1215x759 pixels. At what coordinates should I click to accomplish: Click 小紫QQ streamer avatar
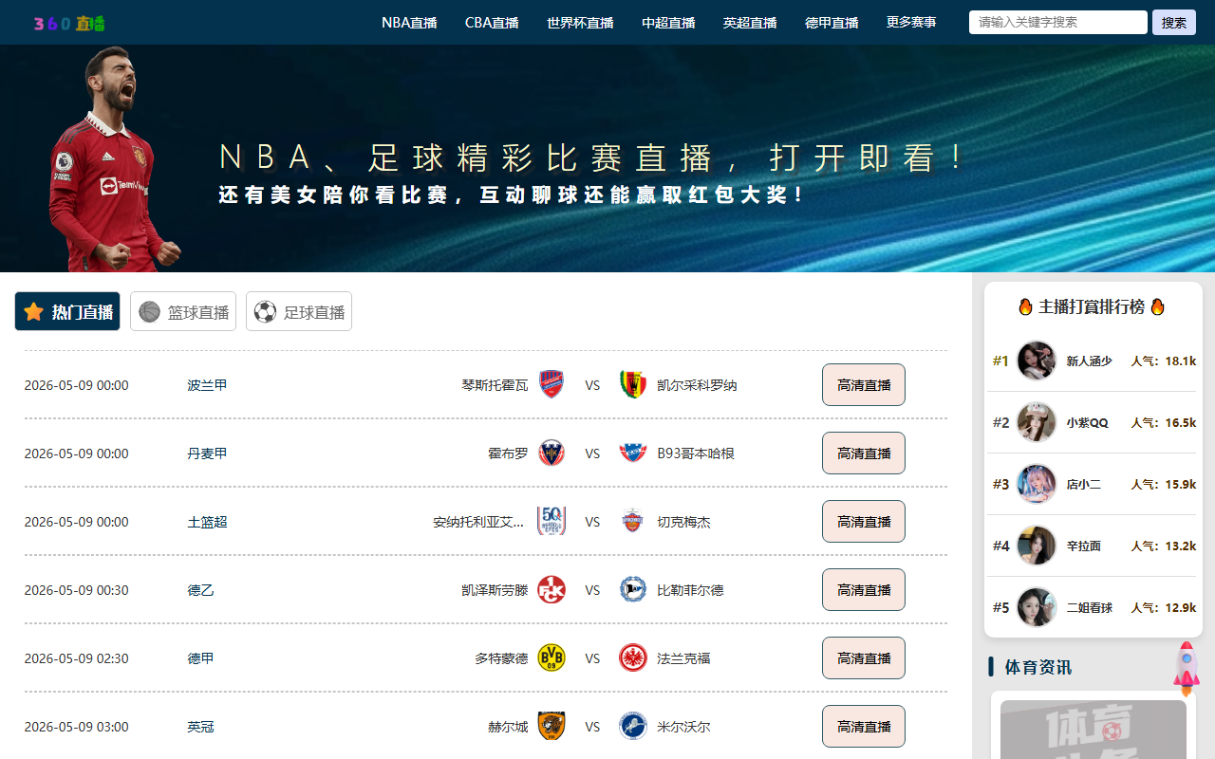(1037, 422)
